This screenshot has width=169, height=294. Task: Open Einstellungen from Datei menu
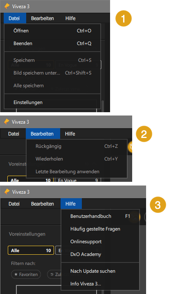pyautogui.click(x=52, y=102)
